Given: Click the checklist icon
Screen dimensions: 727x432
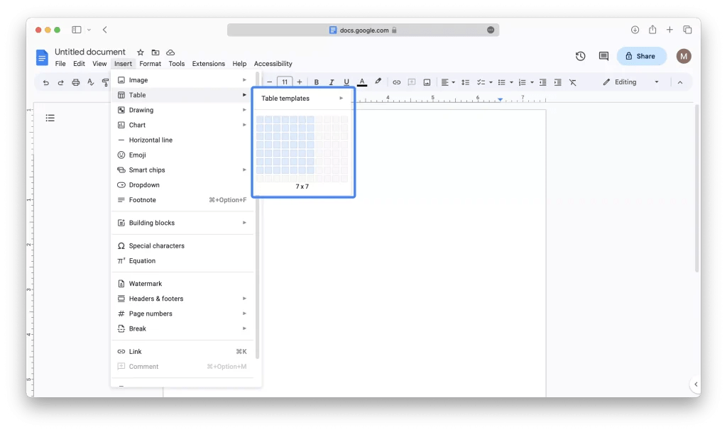Looking at the screenshot, I should [481, 82].
